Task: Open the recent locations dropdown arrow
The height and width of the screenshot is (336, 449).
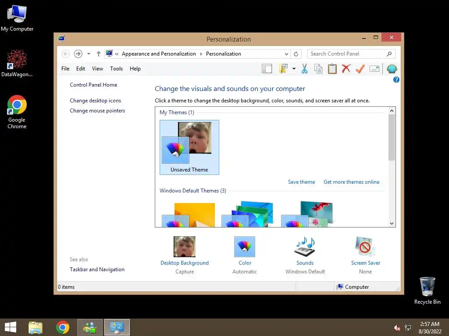Action: click(x=89, y=54)
